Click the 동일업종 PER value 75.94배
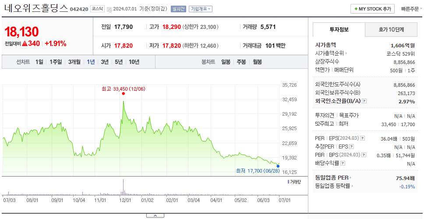424x219 pixels. pyautogui.click(x=405, y=178)
